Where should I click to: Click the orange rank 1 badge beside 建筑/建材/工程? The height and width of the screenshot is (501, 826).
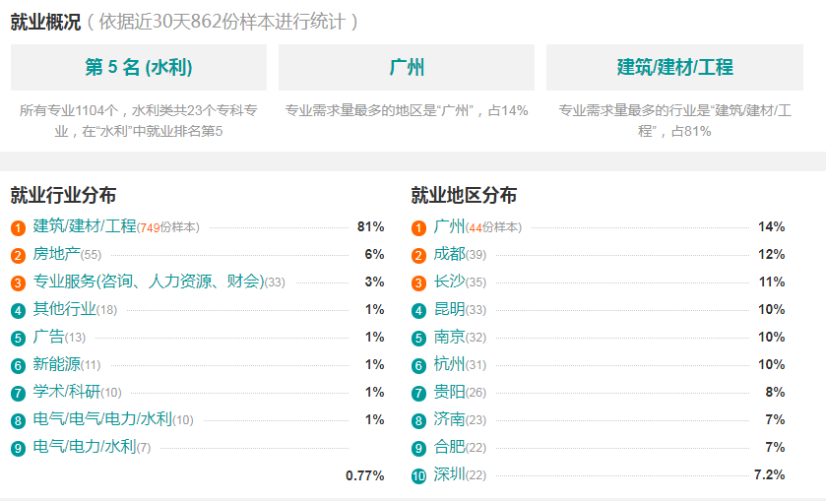(x=18, y=228)
